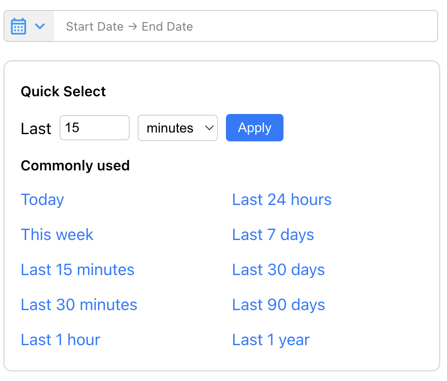The image size is (447, 381).
Task: Choose the Last 7 days link
Action: point(273,235)
